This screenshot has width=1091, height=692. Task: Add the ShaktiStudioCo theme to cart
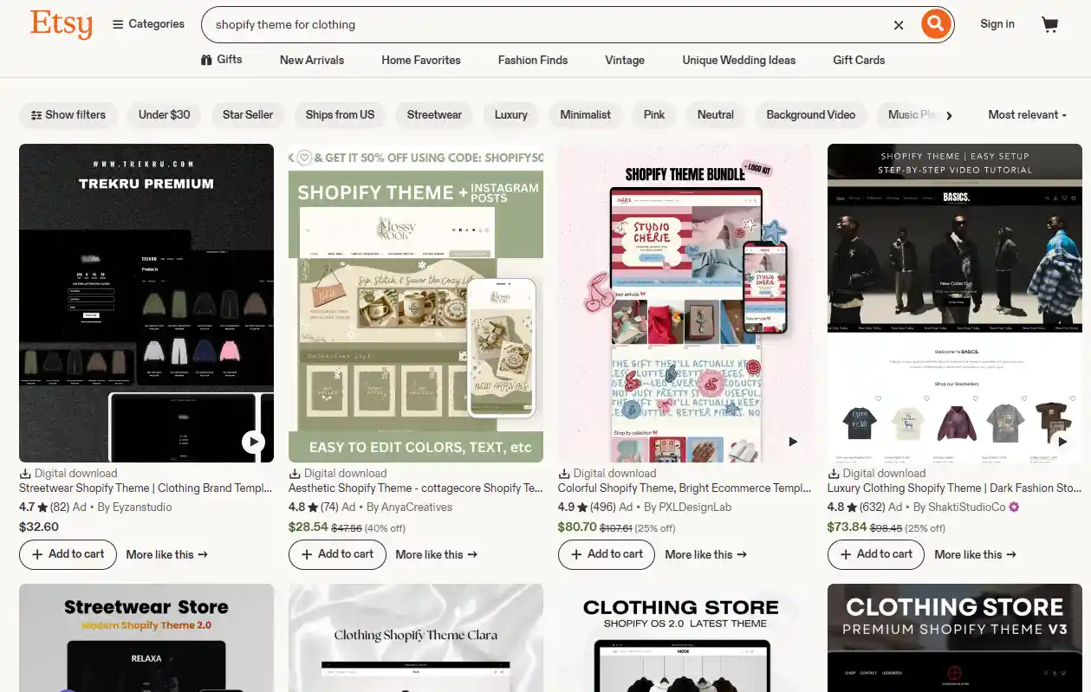click(x=876, y=554)
